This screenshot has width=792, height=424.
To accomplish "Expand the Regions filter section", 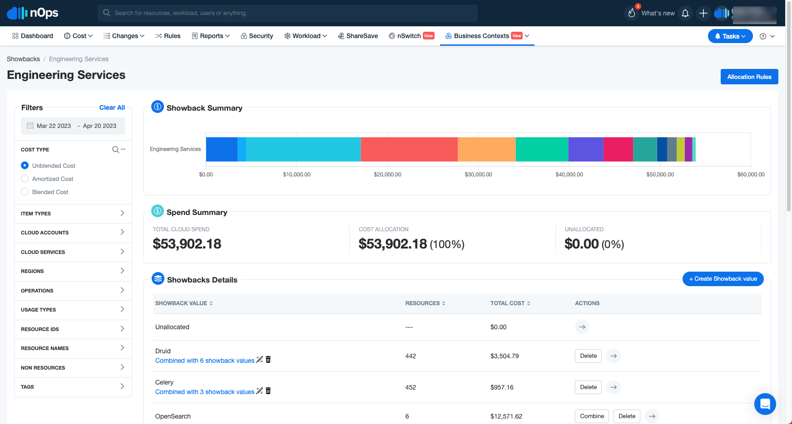I will pyautogui.click(x=73, y=271).
